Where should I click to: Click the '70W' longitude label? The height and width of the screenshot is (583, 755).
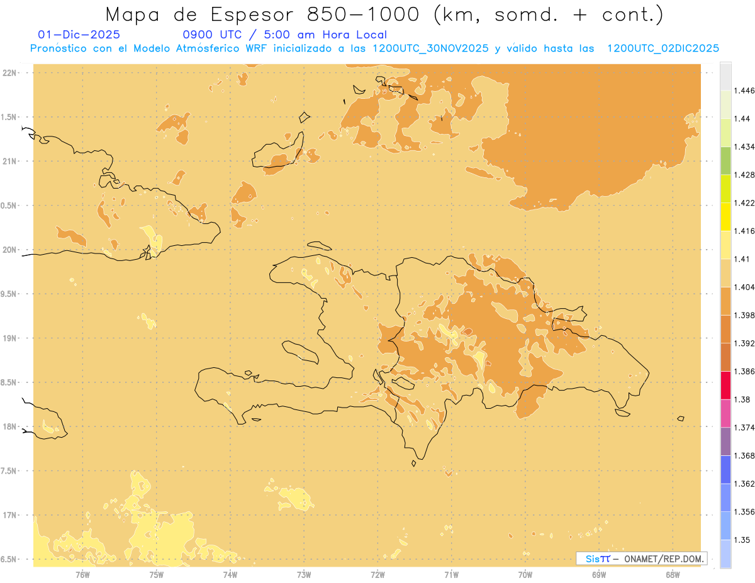525,574
